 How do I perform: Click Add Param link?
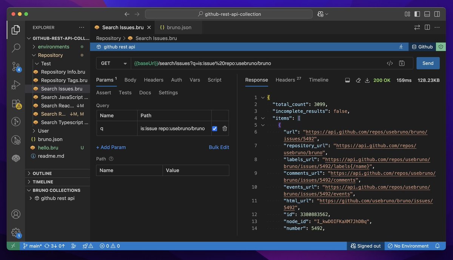[x=111, y=147]
